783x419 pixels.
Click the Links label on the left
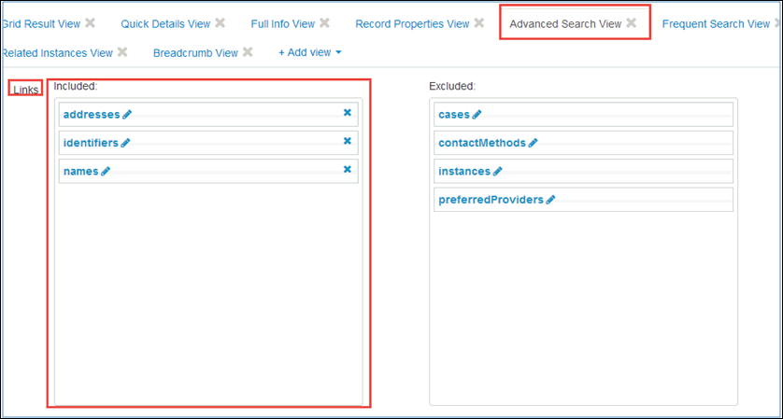click(25, 90)
